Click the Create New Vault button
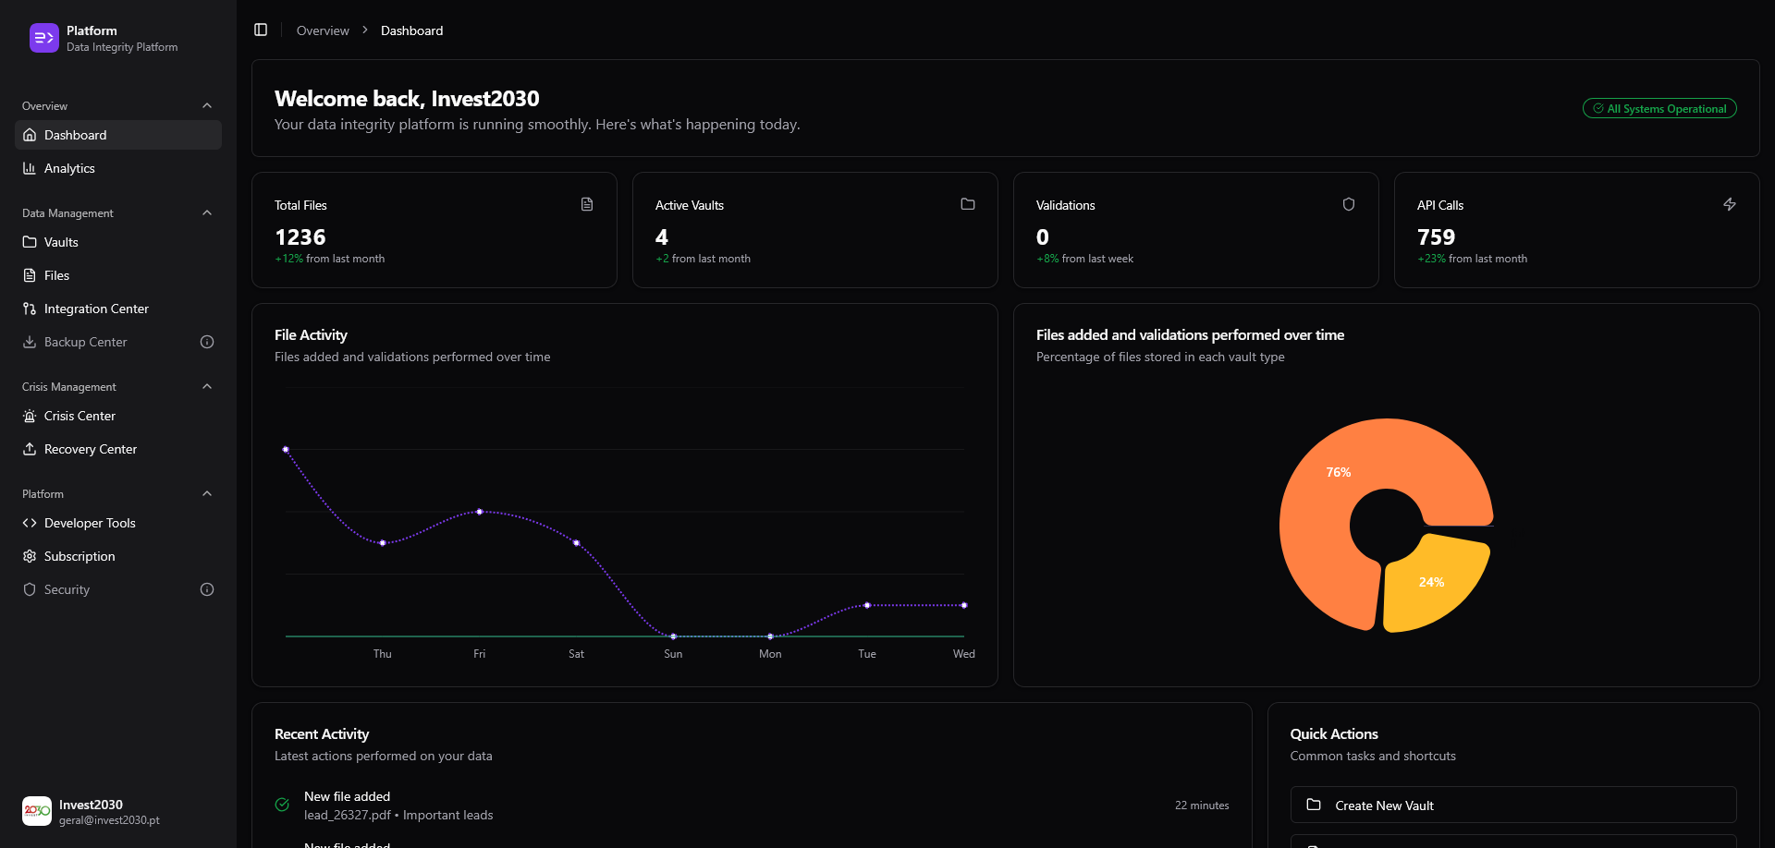Screen dimensions: 1775x848 [x=1512, y=805]
